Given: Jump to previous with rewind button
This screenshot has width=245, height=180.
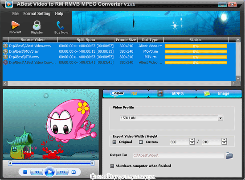Looking at the screenshot, I should click(x=36, y=172).
